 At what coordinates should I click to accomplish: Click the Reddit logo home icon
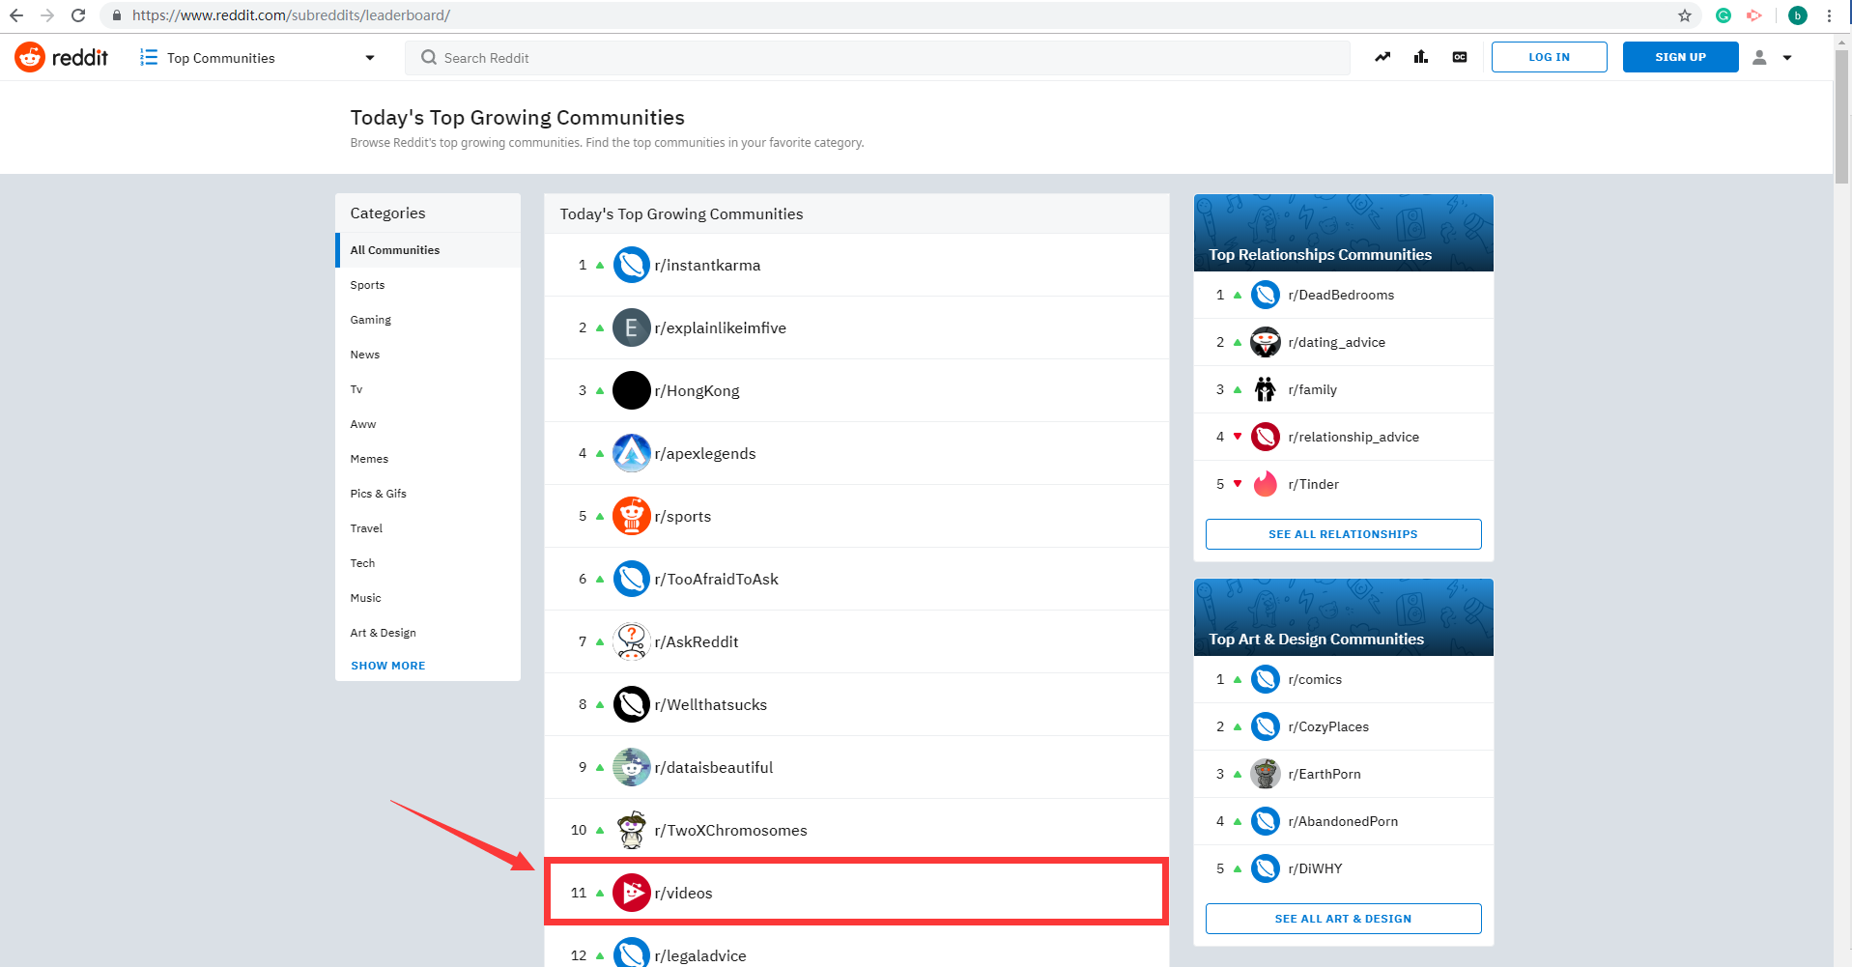tap(30, 57)
